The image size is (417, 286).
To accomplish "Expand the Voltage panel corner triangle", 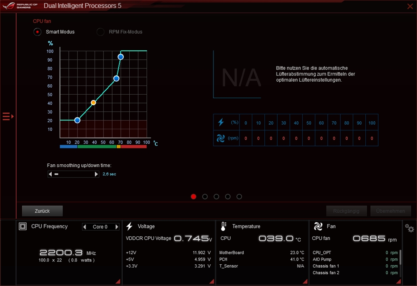I will click(x=211, y=282).
